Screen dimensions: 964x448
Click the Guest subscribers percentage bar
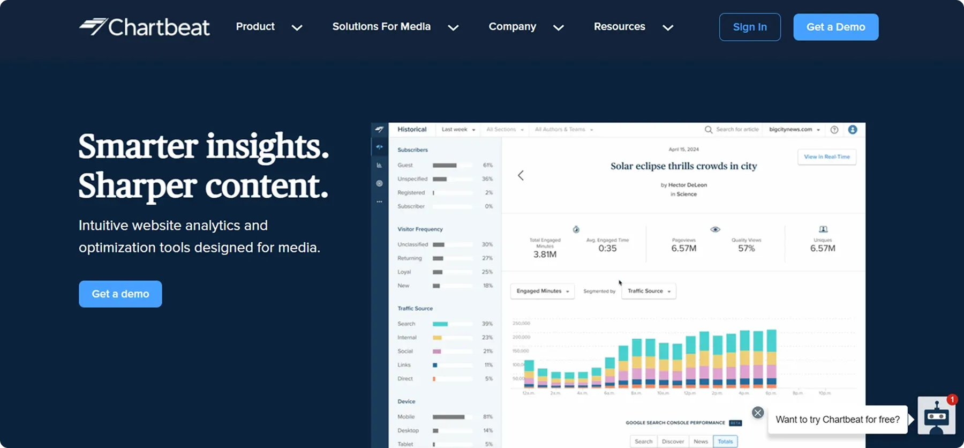pos(453,165)
